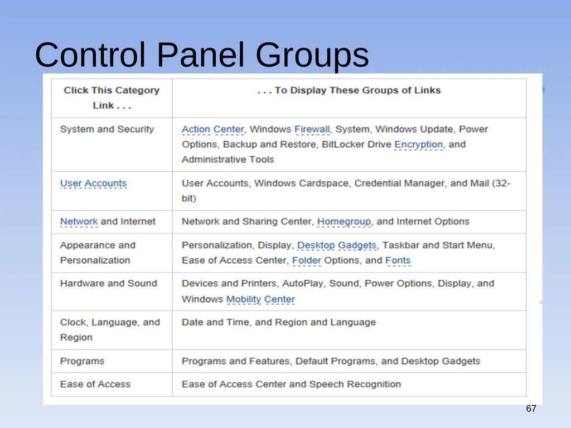This screenshot has height=428, width=571.
Task: Select User Accounts, Windows Cardspace description text
Action: pyautogui.click(x=346, y=191)
